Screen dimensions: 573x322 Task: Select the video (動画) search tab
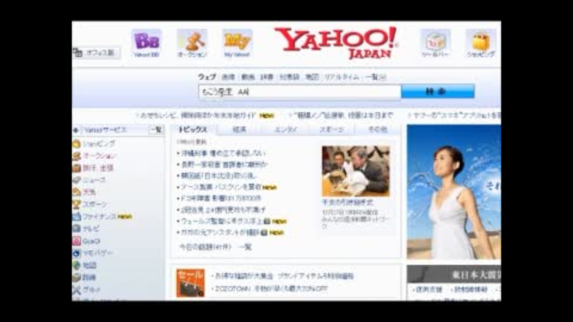(248, 77)
